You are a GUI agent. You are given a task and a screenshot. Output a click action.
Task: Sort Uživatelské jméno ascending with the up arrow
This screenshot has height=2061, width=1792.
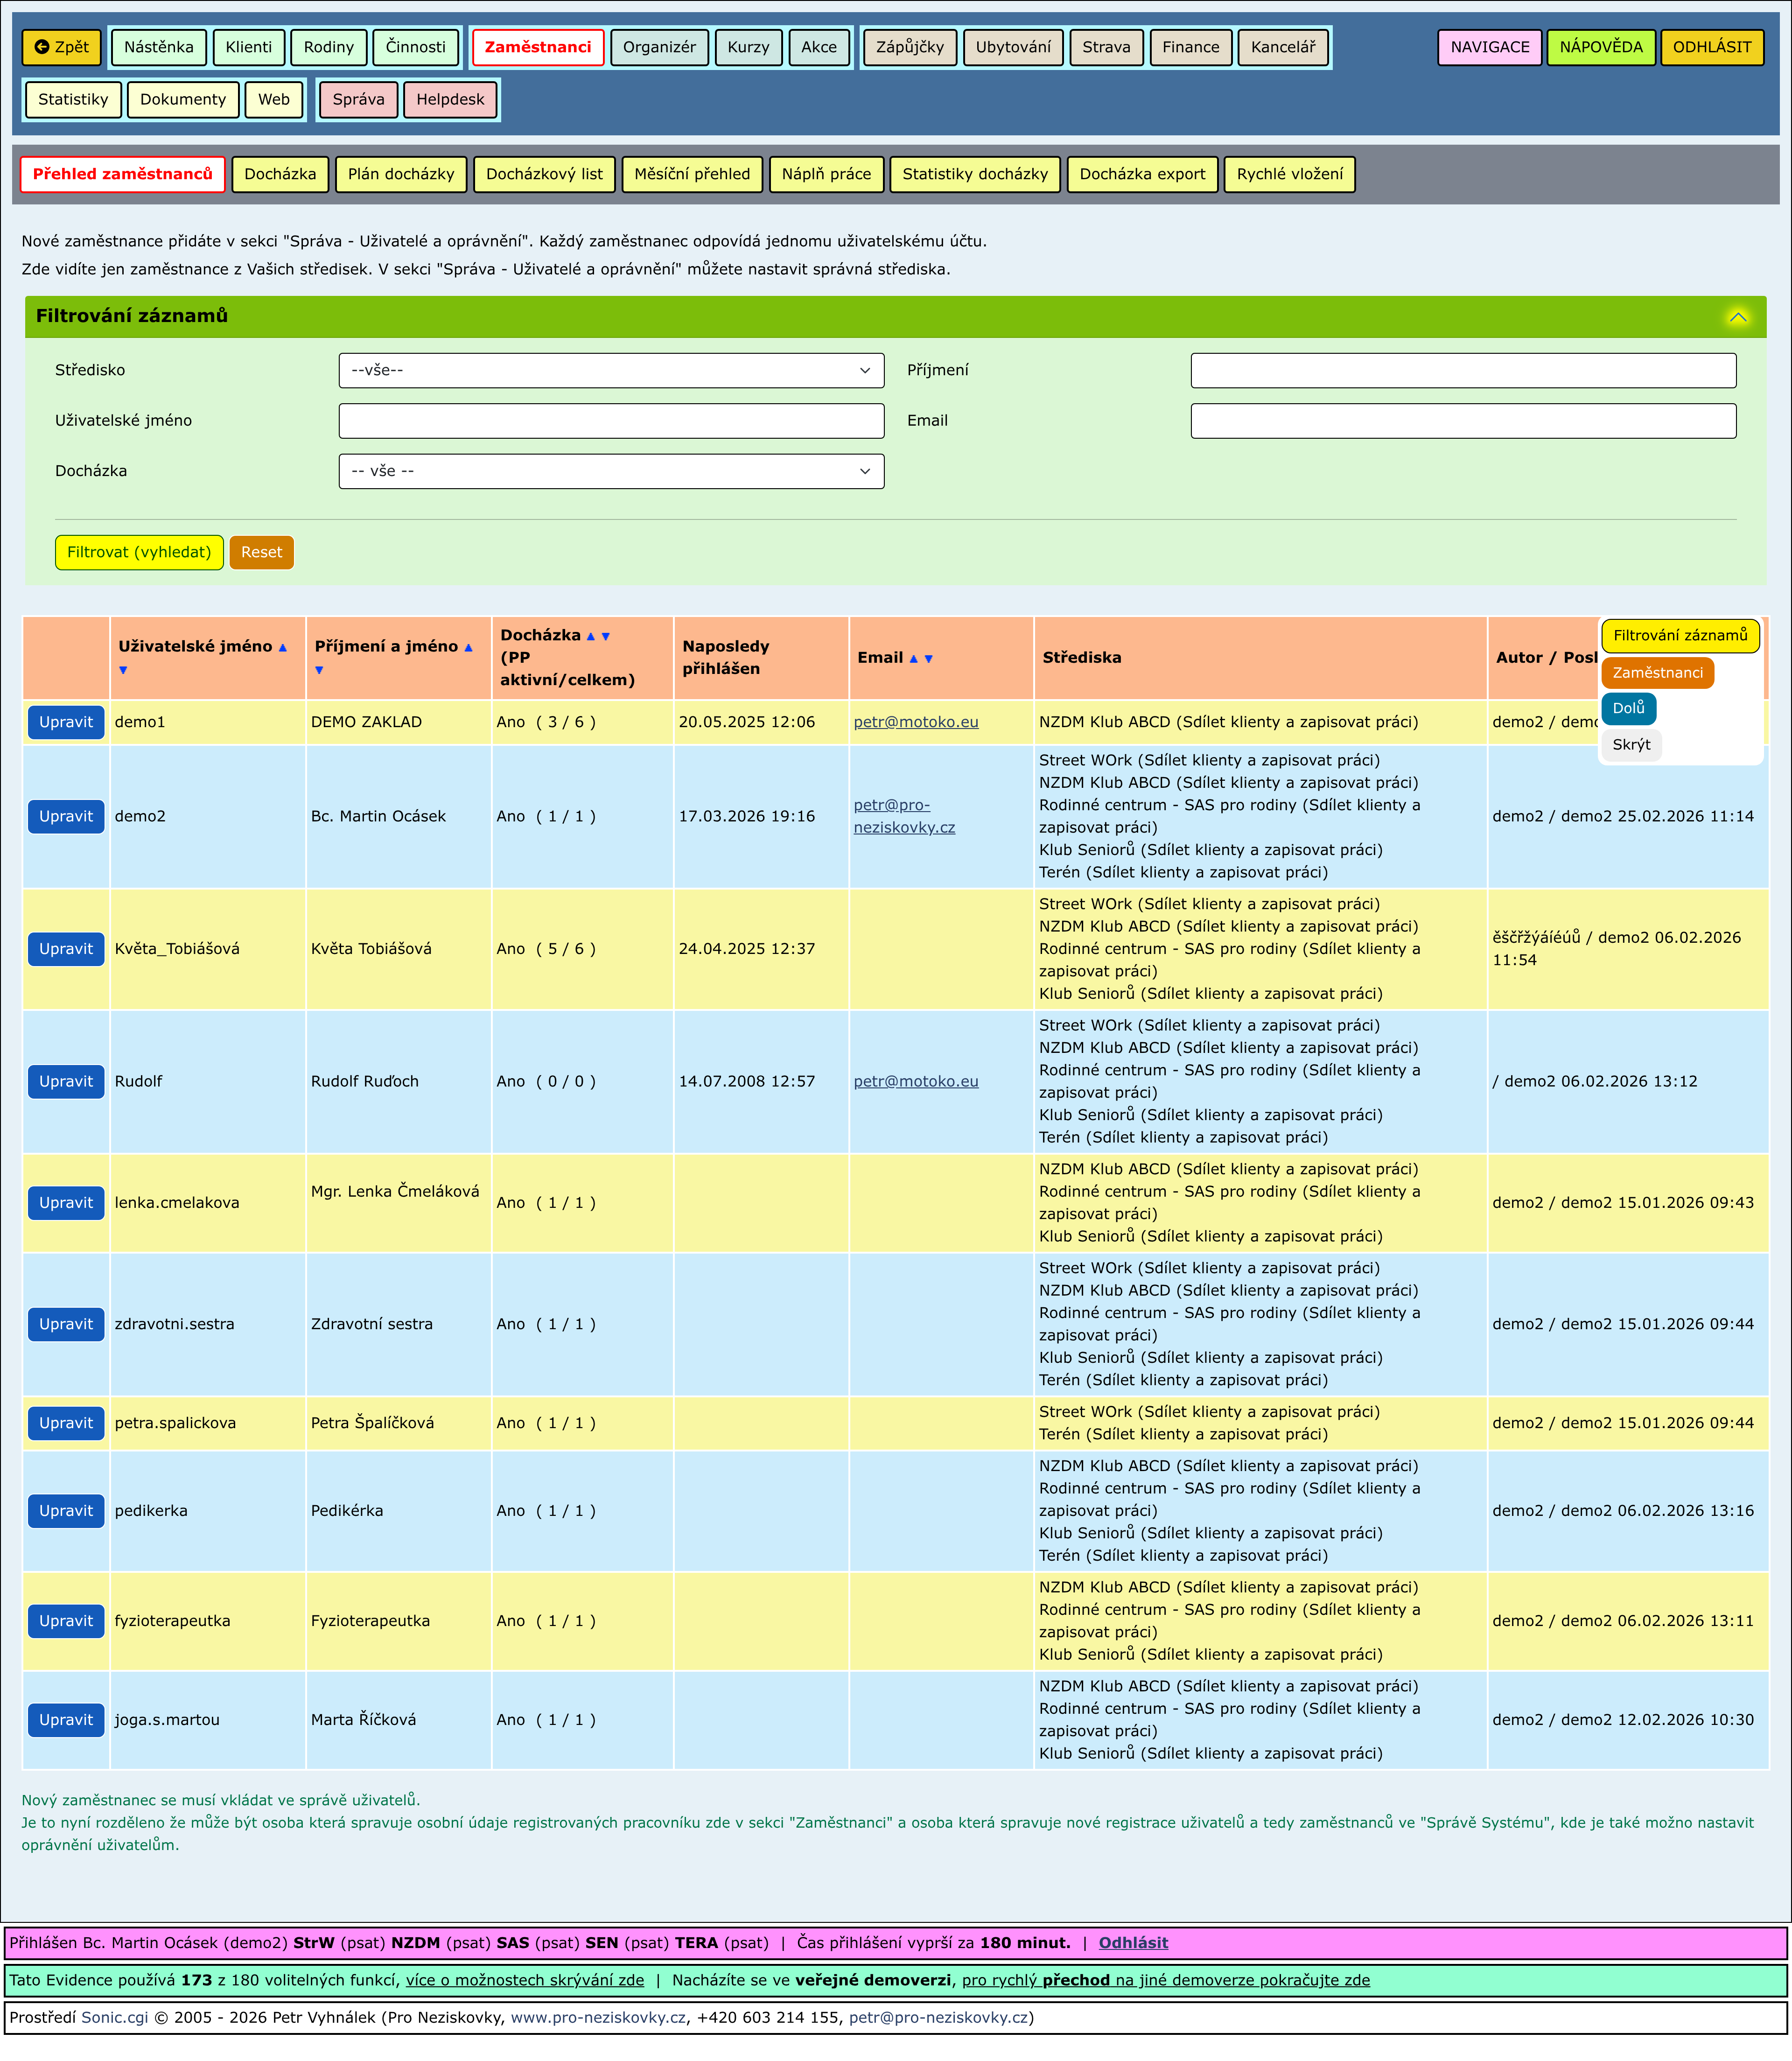click(283, 648)
